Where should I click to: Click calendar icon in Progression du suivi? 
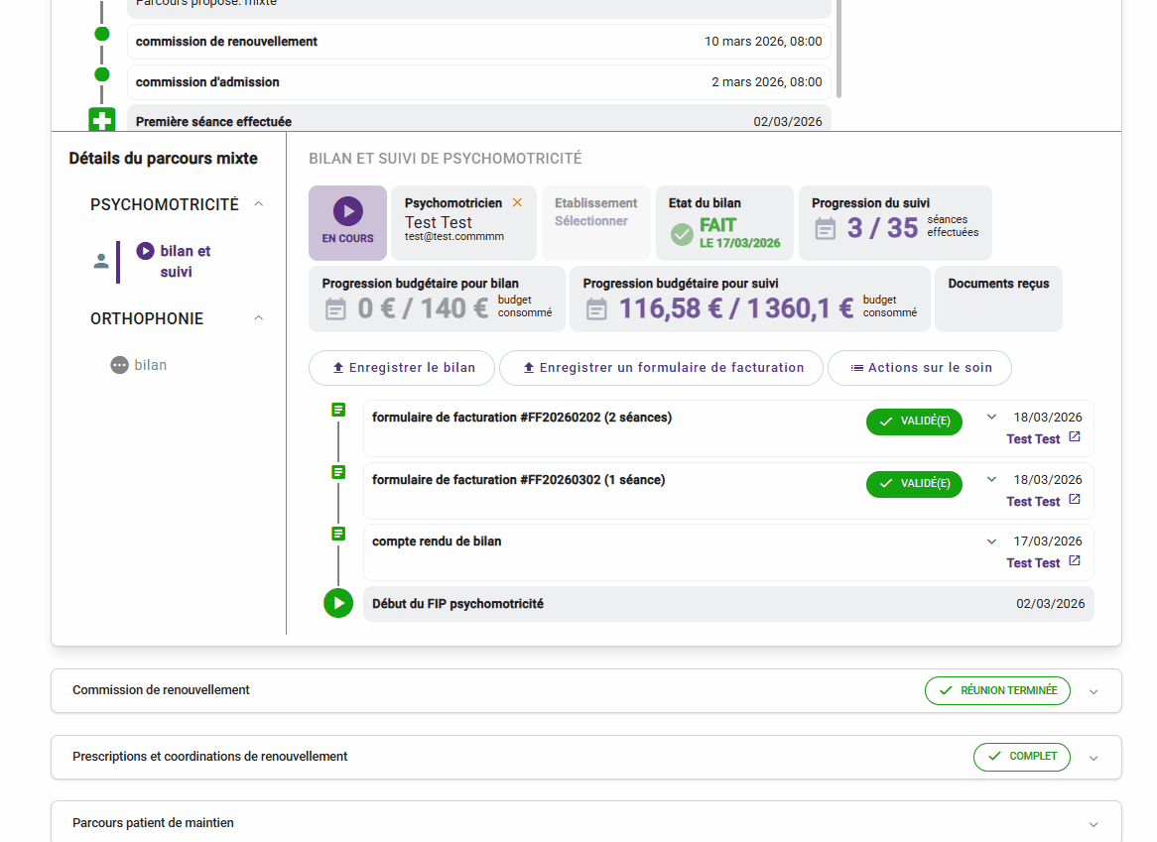pos(826,229)
